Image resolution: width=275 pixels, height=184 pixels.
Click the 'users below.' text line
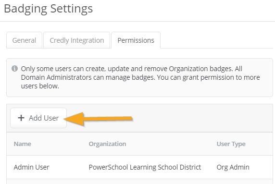(40, 86)
